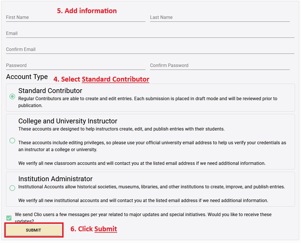Click into the Email field
The image size is (301, 243).
(x=150, y=33)
